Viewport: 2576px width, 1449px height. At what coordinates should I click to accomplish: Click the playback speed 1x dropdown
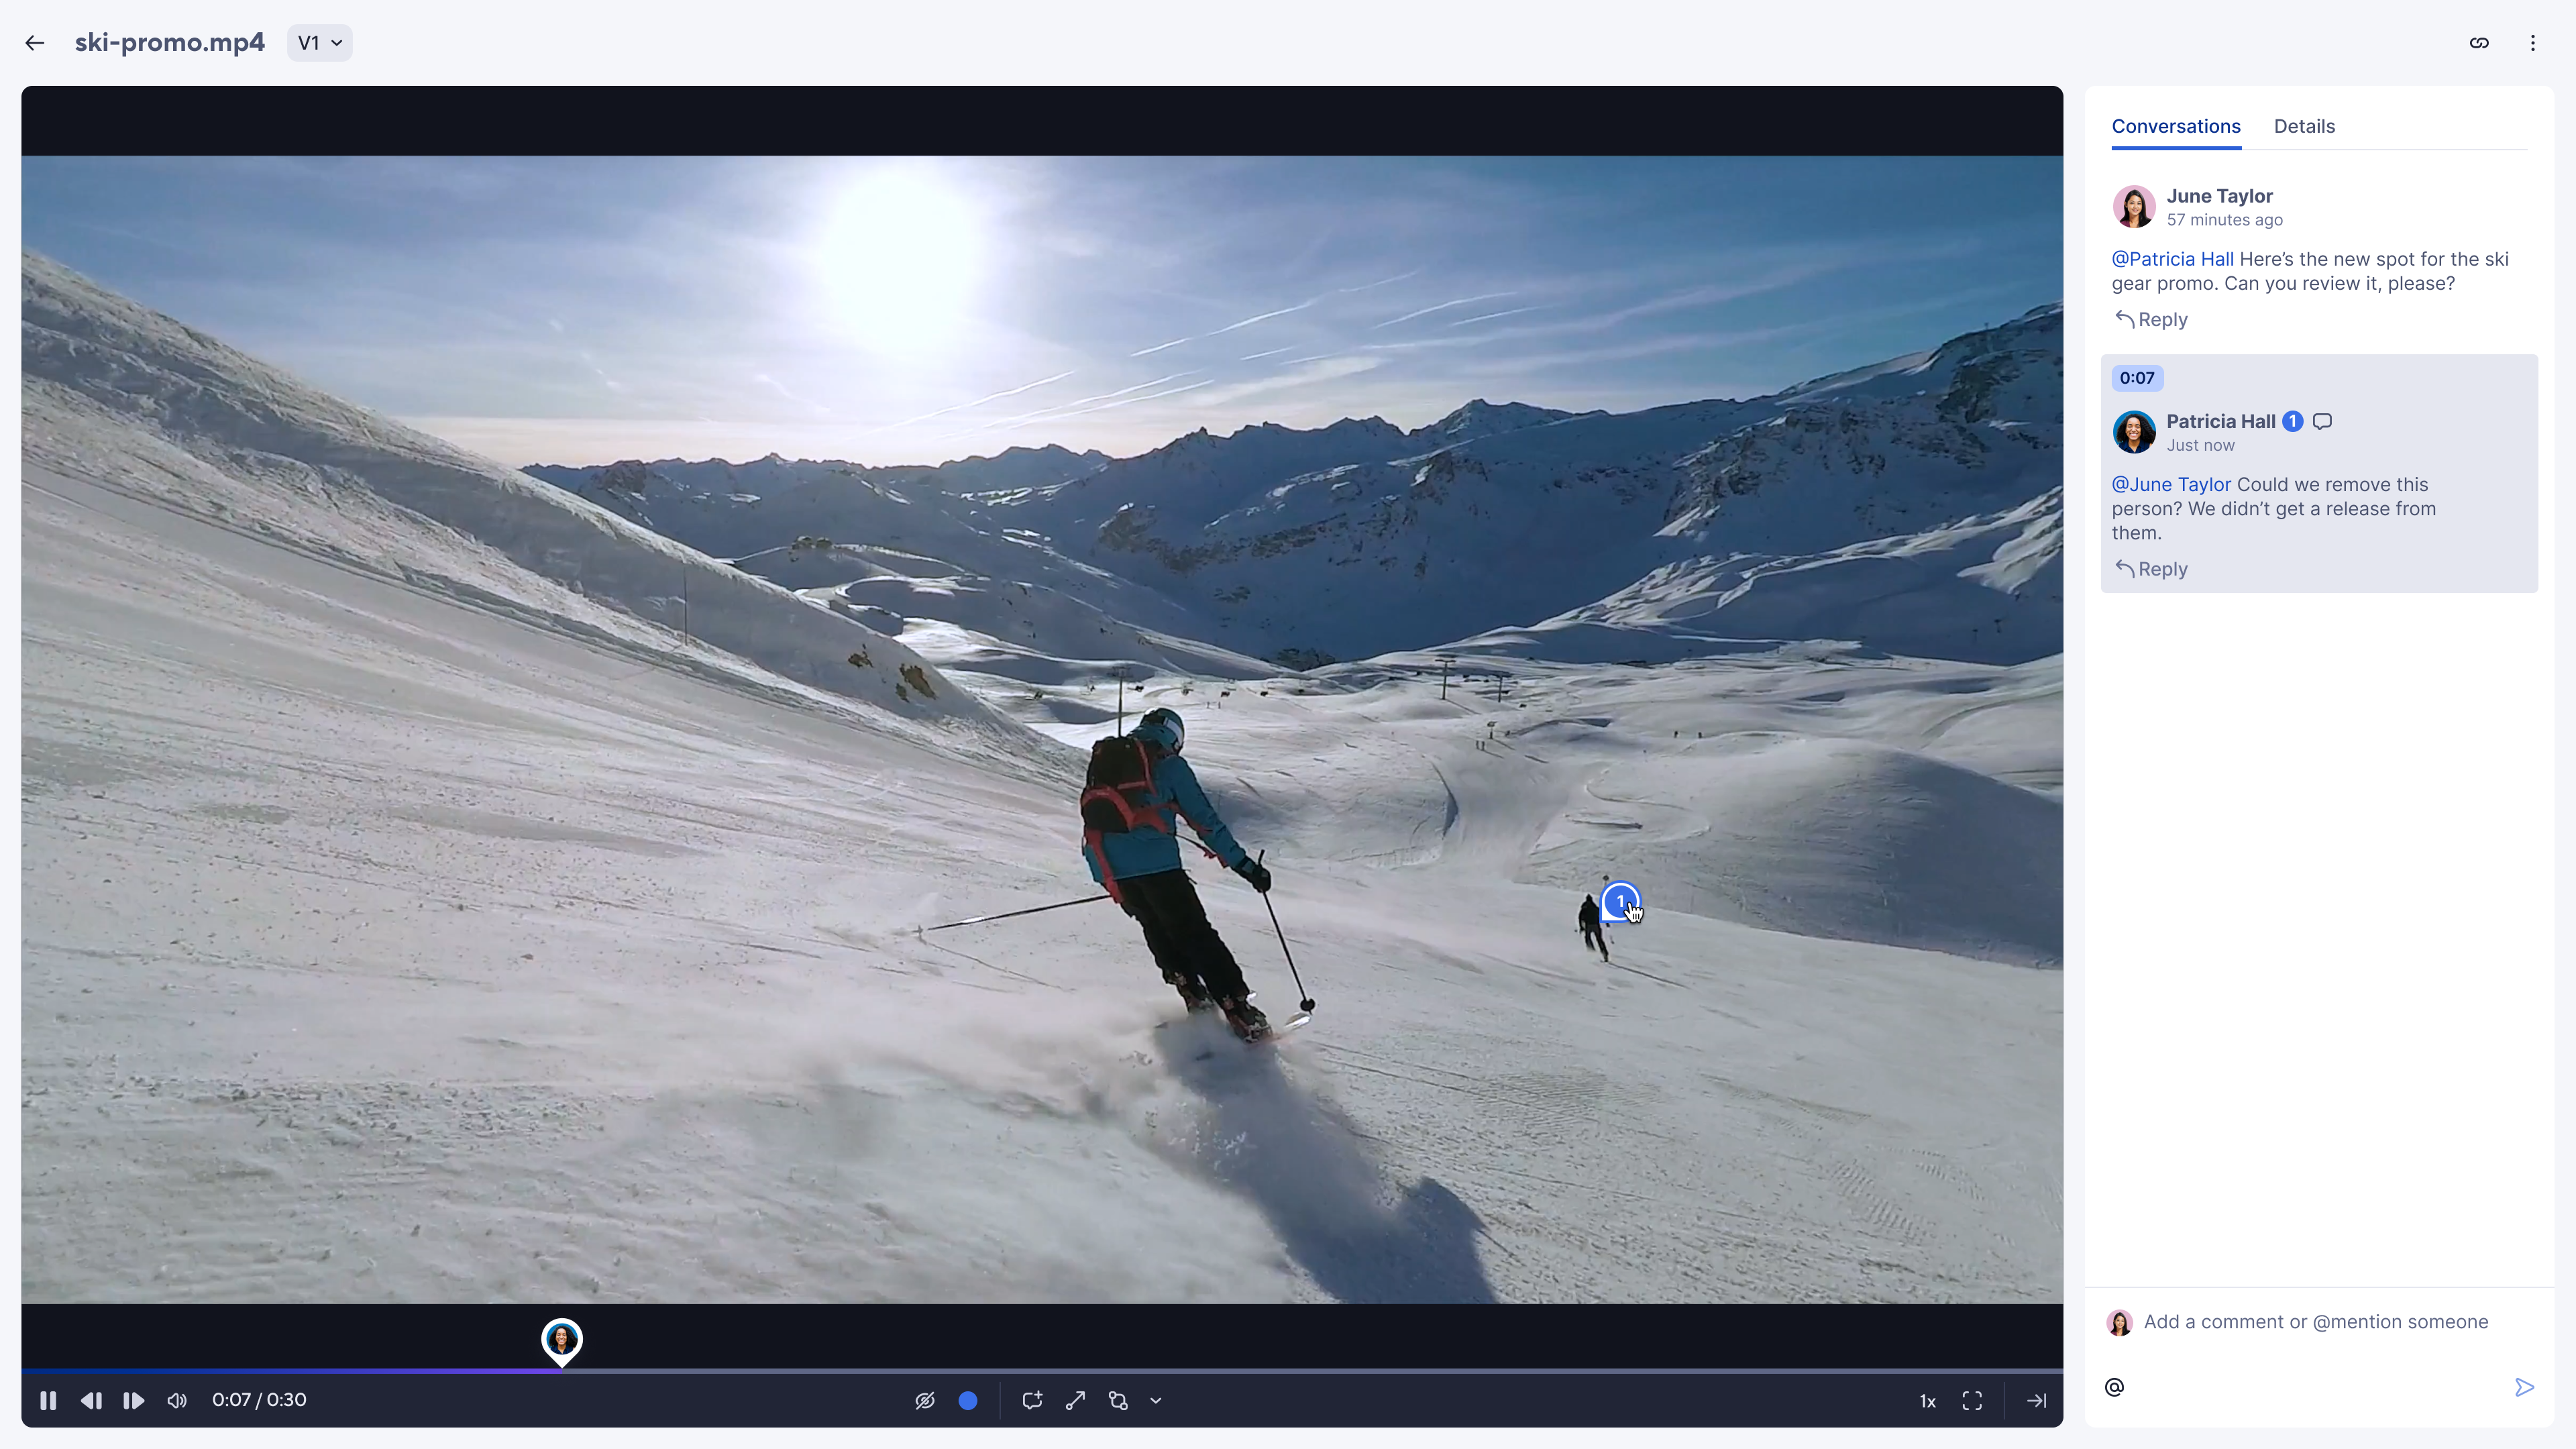[x=1927, y=1399]
